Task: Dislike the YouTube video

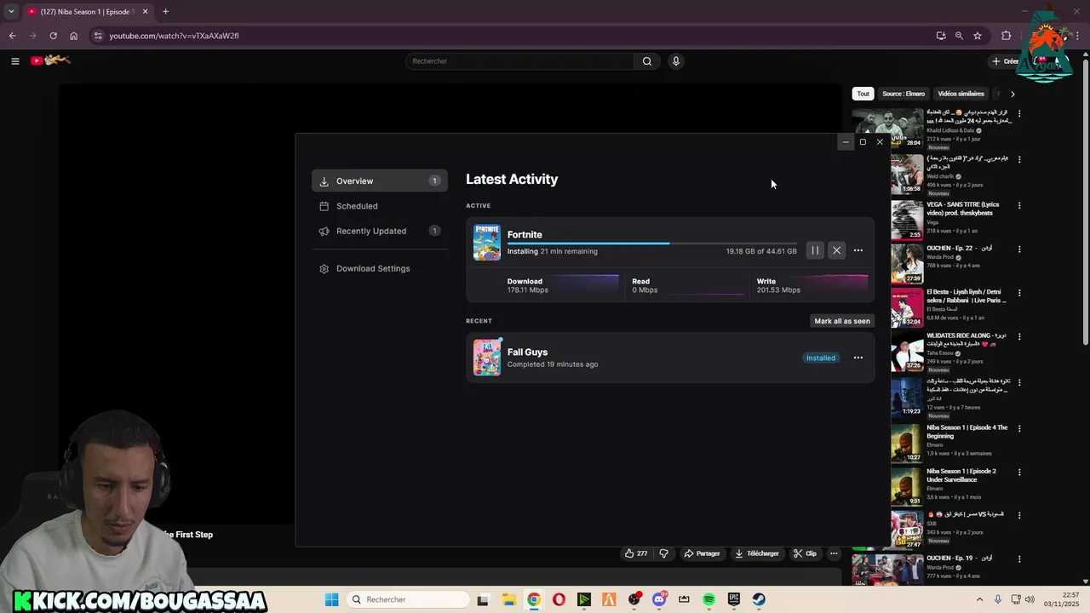Action: point(664,553)
